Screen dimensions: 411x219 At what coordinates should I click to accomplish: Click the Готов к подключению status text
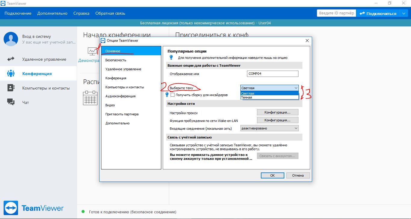click(133, 212)
